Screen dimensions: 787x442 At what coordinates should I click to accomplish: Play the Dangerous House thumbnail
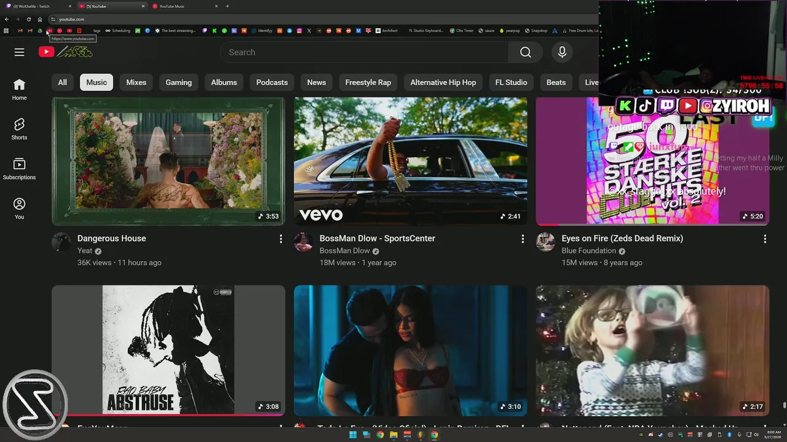(168, 161)
